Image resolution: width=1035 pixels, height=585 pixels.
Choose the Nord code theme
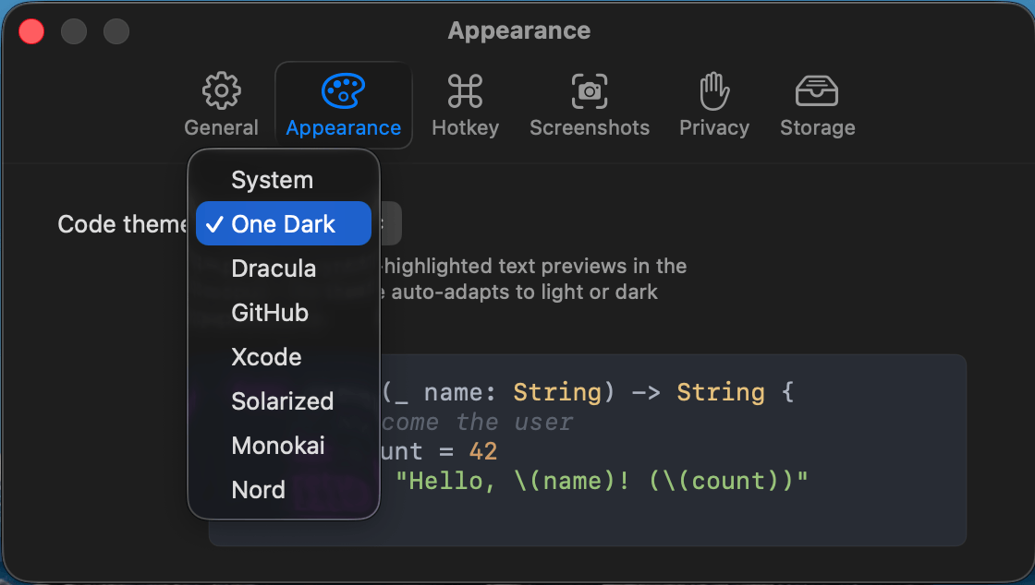(284, 489)
